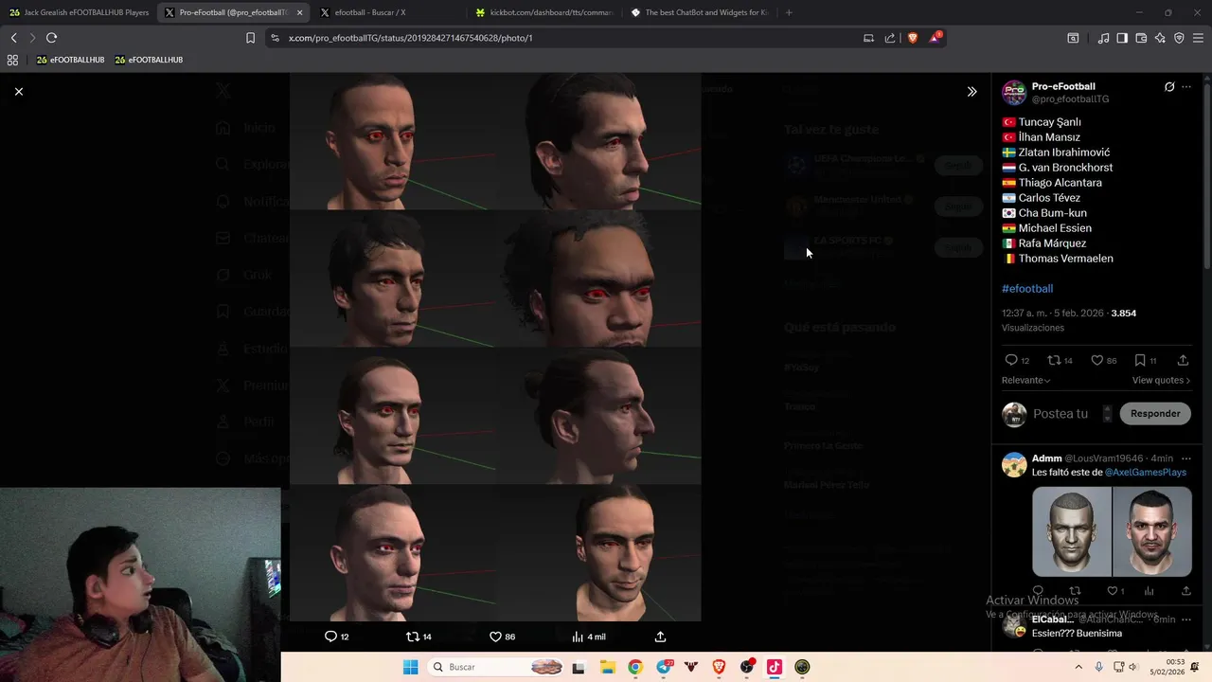The image size is (1212, 682).
Task: Click the reply icon below the photo
Action: pos(330,637)
